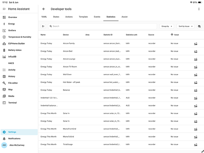Open Terminal add-on
This screenshot has height=153, width=204.
[x=19, y=103]
